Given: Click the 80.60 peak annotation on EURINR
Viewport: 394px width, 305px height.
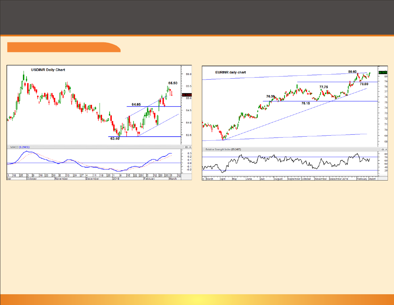Looking at the screenshot, I should pyautogui.click(x=352, y=72).
